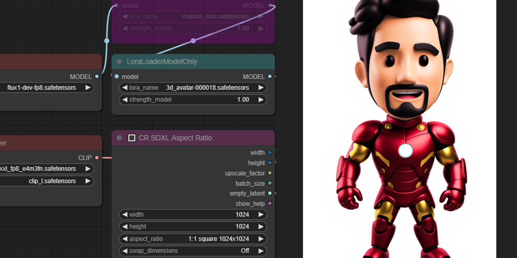Increase strength_model in LoraLoaderModelOnly node
This screenshot has height=258, width=517.
[261, 100]
